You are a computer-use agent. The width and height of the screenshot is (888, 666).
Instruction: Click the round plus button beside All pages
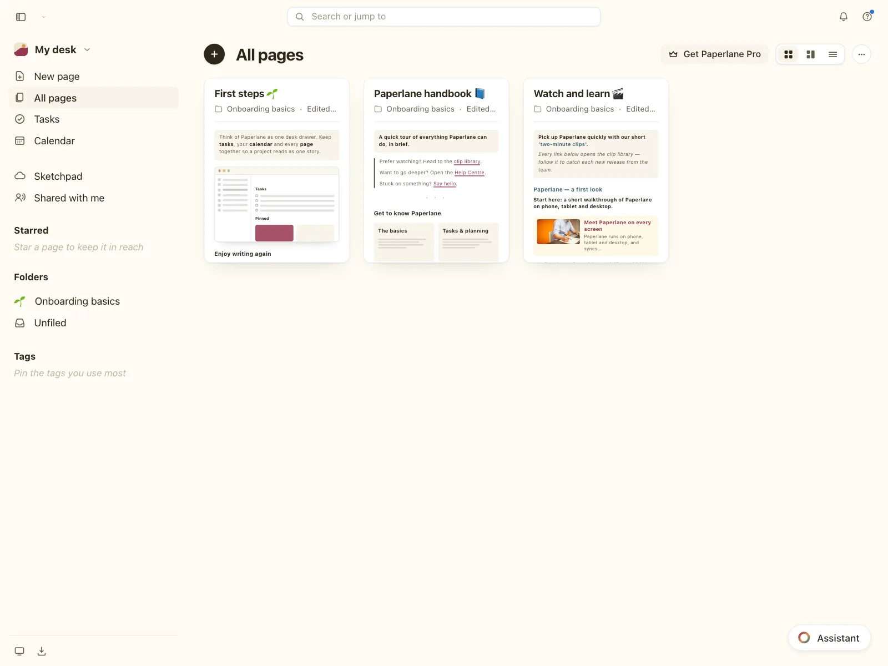214,54
